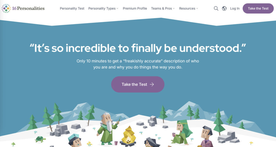Click the character with teal nurse cap
This screenshot has width=276, height=147.
75,140
